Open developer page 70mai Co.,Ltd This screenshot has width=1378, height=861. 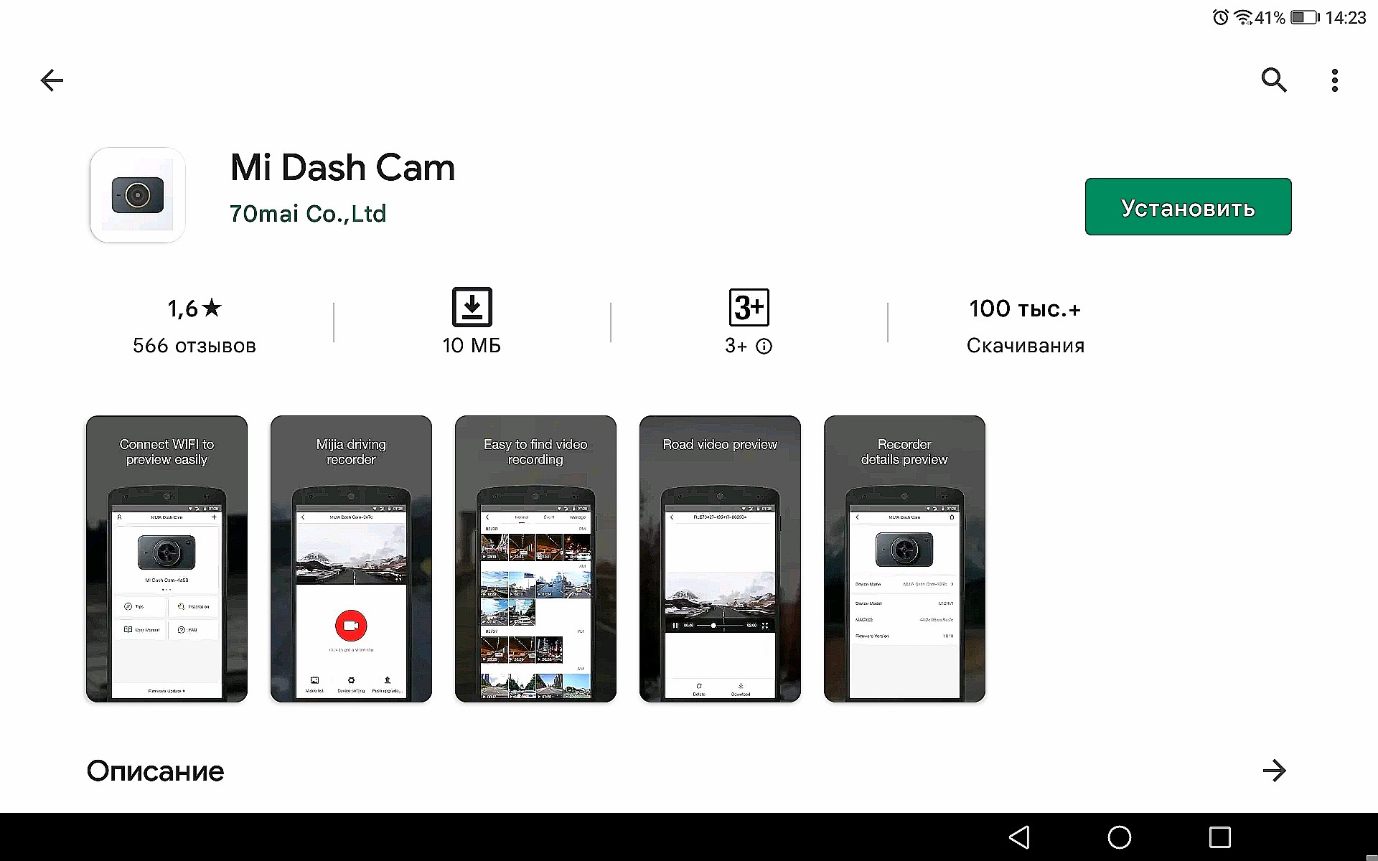point(308,213)
